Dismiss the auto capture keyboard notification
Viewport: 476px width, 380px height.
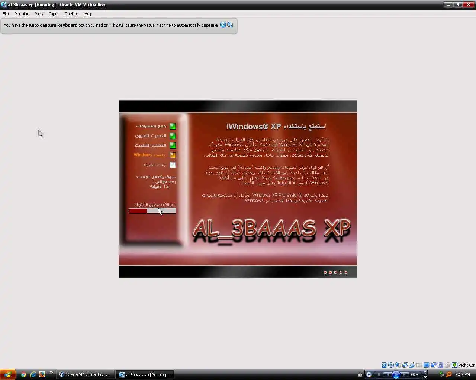(x=223, y=25)
